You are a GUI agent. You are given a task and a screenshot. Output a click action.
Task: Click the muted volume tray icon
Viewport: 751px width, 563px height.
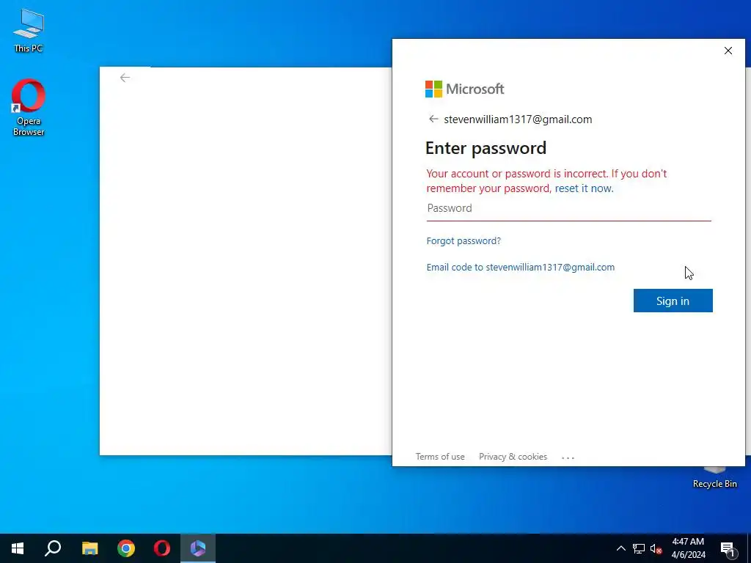tap(656, 548)
